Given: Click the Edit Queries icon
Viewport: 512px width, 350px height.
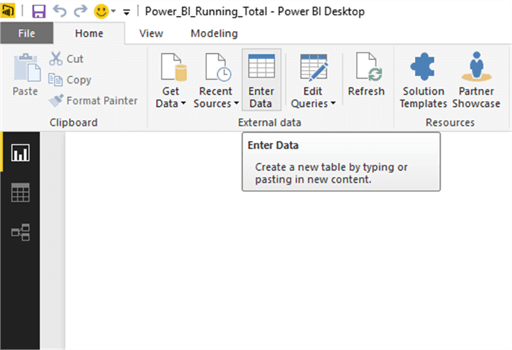Looking at the screenshot, I should pos(314,67).
